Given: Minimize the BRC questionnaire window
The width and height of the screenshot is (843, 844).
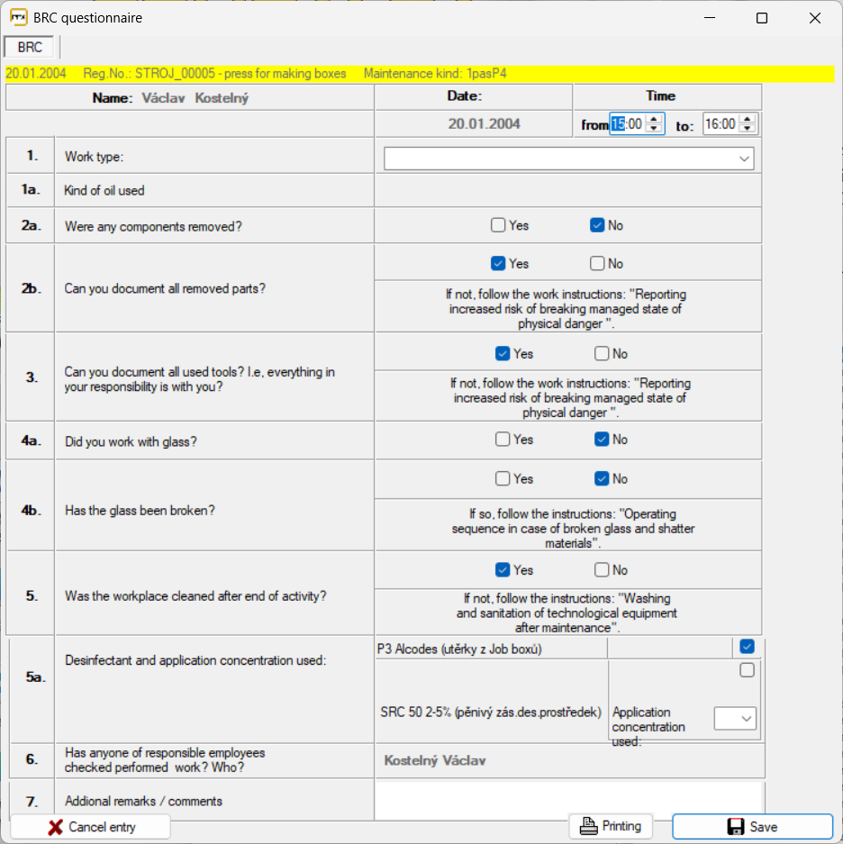Looking at the screenshot, I should 710,18.
